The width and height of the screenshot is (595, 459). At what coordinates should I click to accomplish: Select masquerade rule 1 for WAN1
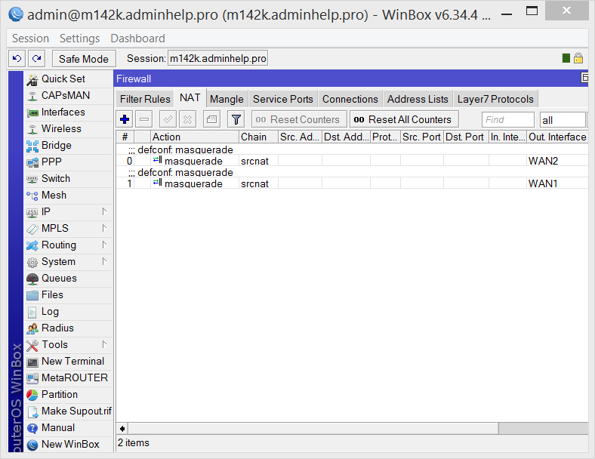click(352, 183)
